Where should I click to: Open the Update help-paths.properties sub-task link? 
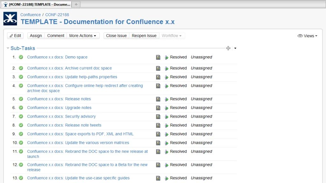click(72, 77)
